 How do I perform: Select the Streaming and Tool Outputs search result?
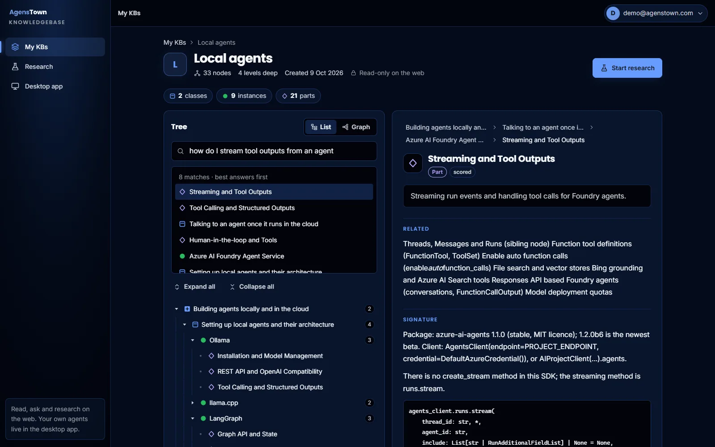click(274, 192)
